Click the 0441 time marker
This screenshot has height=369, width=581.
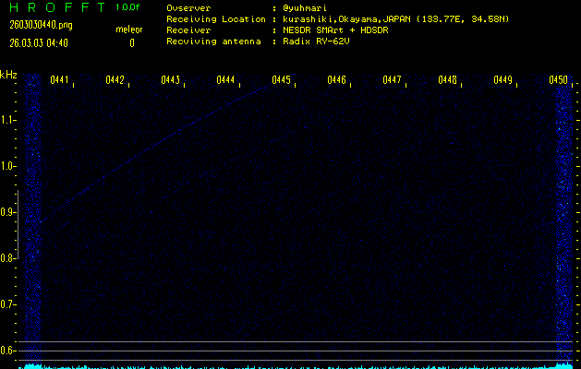pos(60,81)
